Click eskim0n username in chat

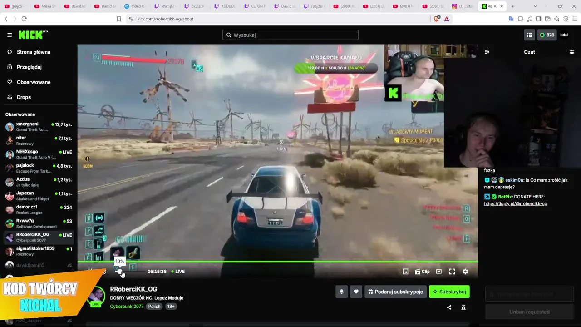[x=515, y=180]
